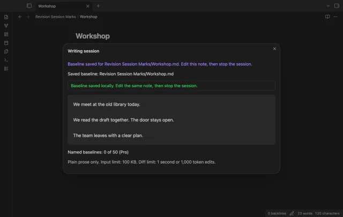The image size is (343, 217).
Task: Open command palette terminal icon
Action: 6,60
